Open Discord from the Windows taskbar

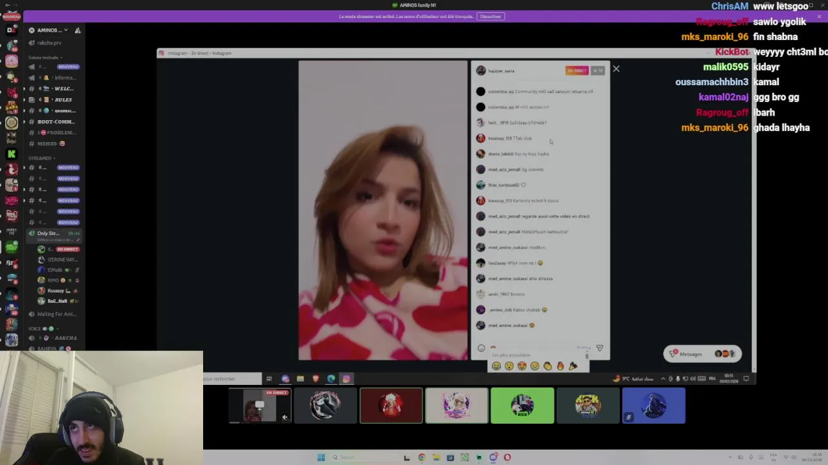(x=493, y=457)
